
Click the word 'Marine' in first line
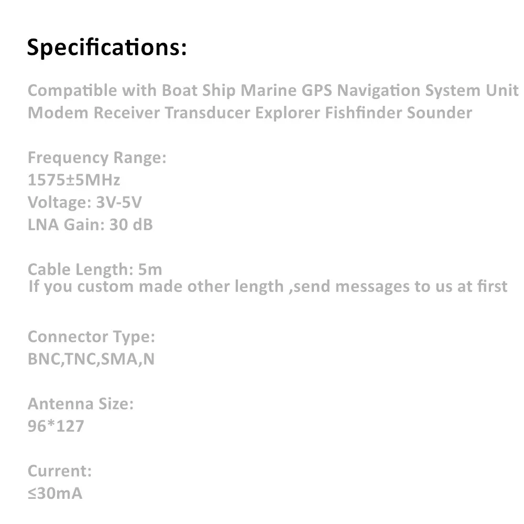(268, 91)
